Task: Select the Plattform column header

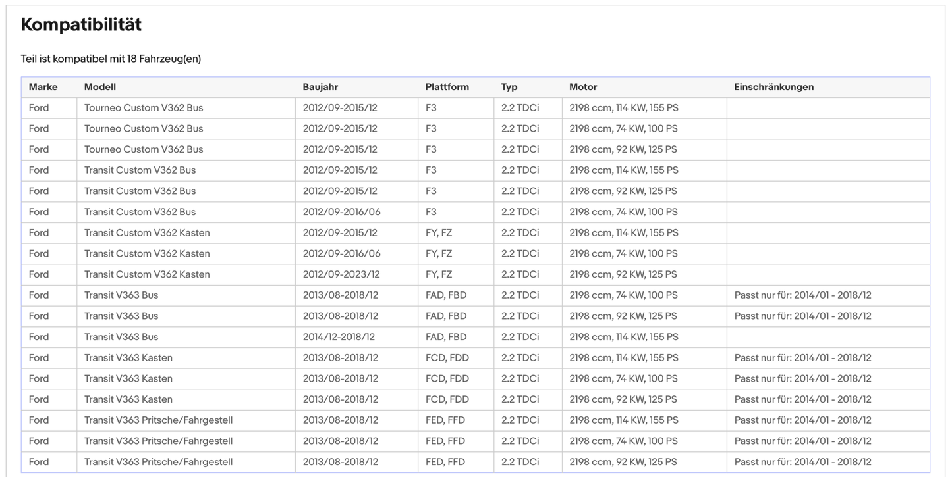Action: (447, 87)
